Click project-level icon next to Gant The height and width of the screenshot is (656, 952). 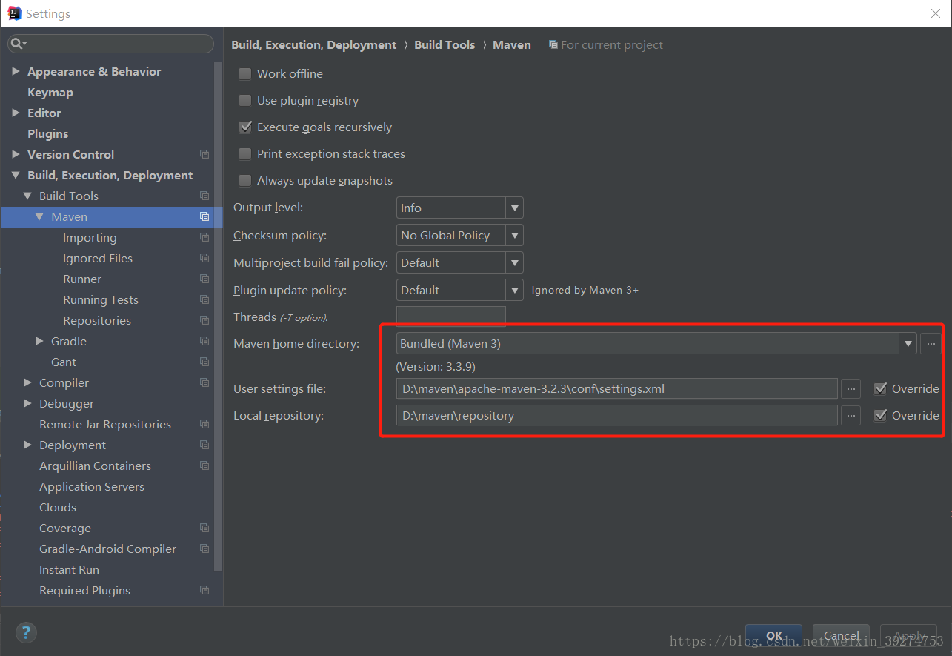204,362
